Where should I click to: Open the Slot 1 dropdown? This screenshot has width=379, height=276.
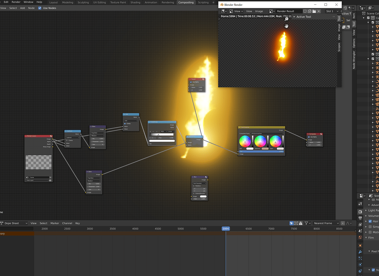coord(332,11)
